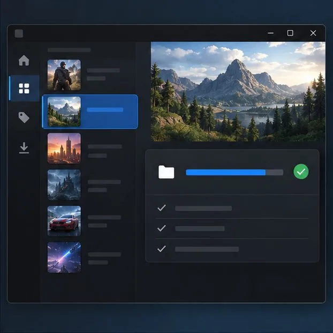Click the green checkmark status badge
The image size is (333, 333).
[301, 172]
